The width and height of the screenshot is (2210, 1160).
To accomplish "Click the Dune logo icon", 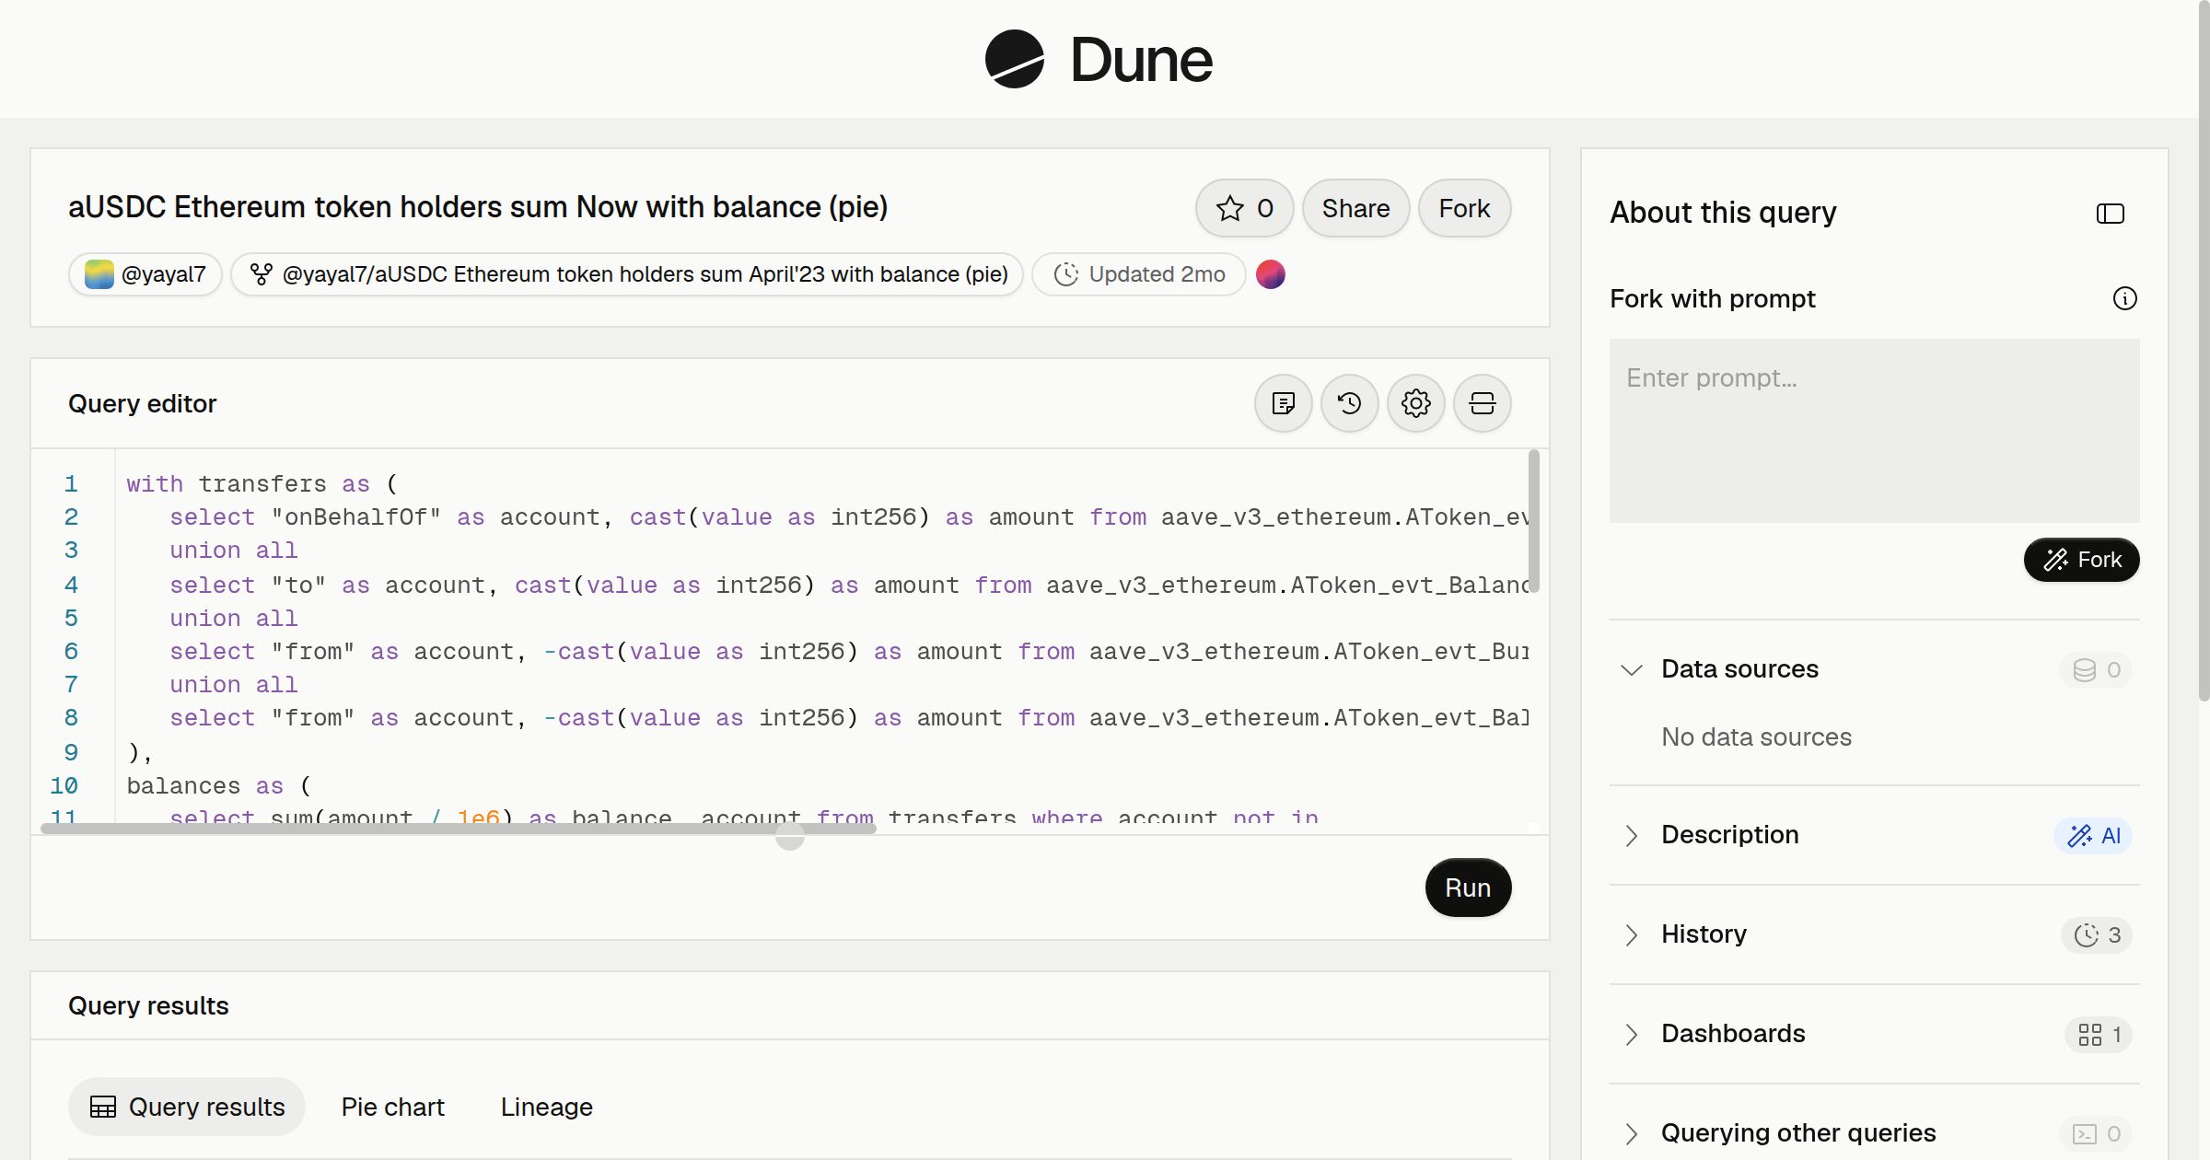I will coord(1014,59).
